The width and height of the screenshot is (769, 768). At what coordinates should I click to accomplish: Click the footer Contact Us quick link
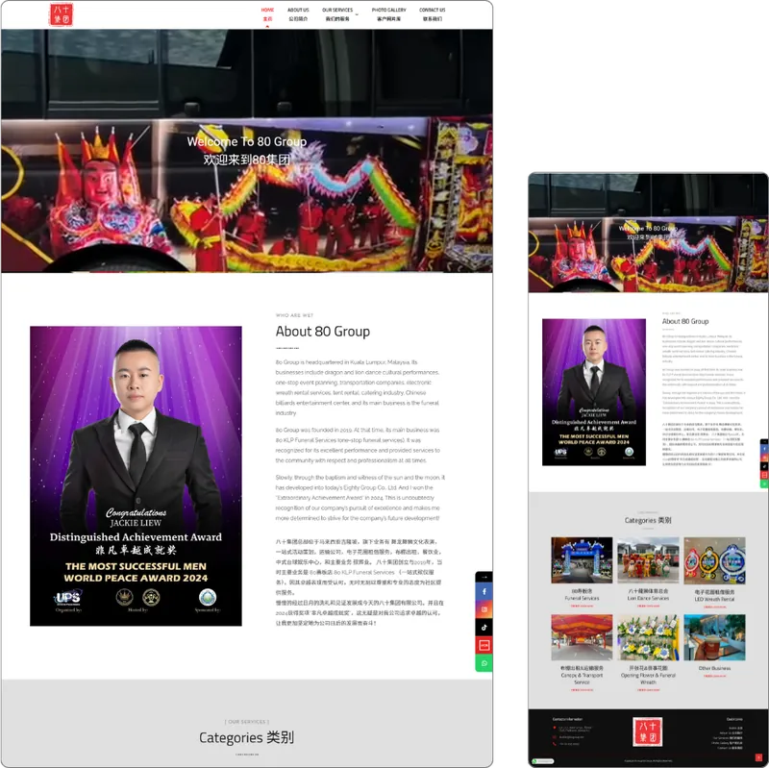(x=730, y=748)
